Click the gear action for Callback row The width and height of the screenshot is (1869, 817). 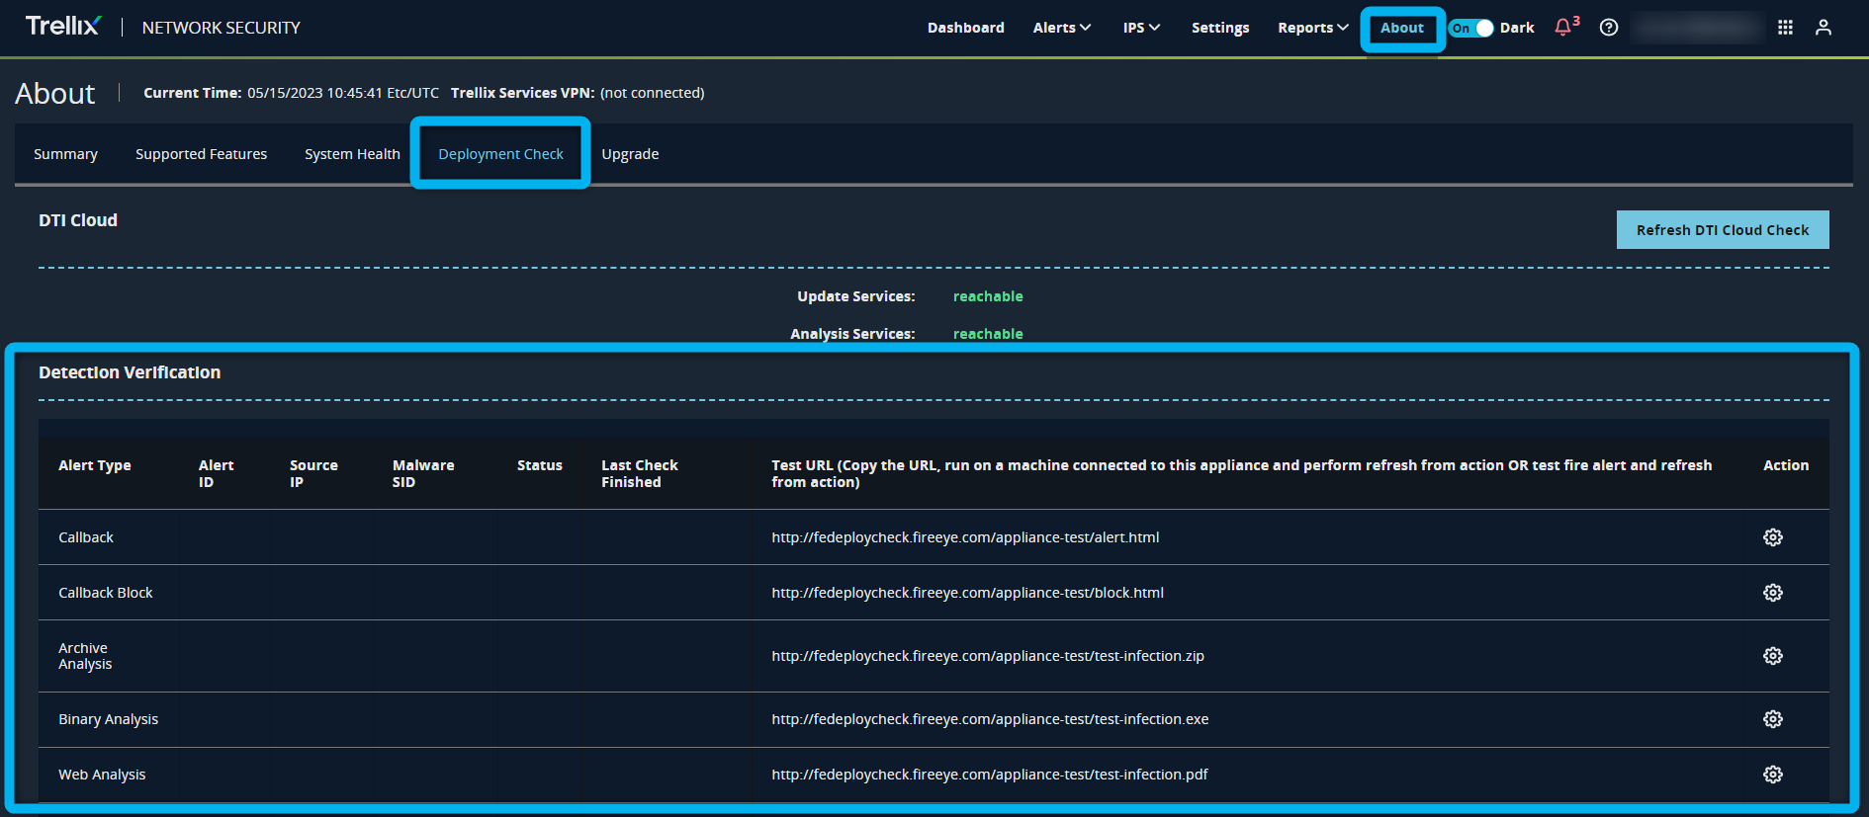[x=1773, y=537]
